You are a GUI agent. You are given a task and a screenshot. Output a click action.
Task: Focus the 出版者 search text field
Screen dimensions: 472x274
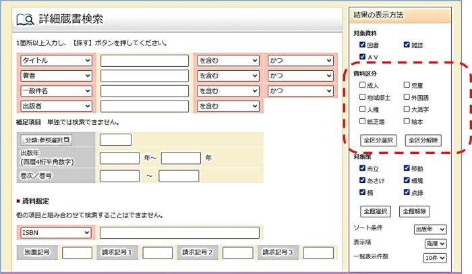pos(144,106)
